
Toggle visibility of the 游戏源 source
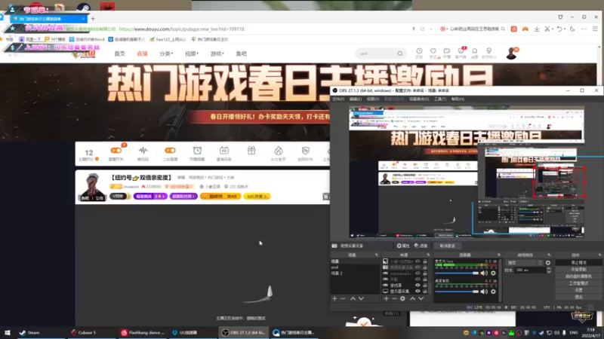pyautogui.click(x=418, y=286)
